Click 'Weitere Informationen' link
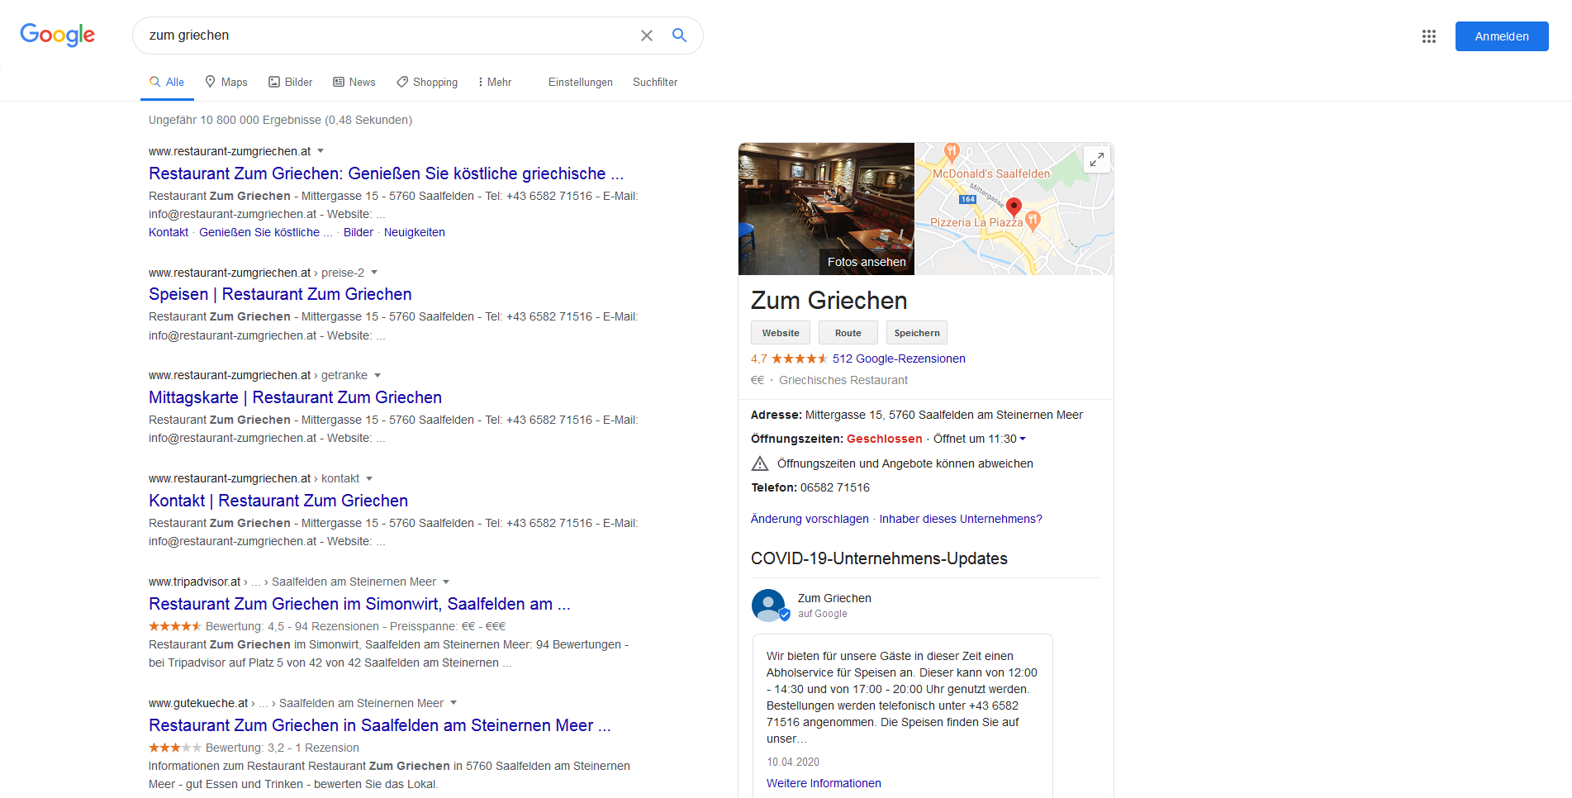Image resolution: width=1572 pixels, height=798 pixels. pyautogui.click(x=824, y=783)
